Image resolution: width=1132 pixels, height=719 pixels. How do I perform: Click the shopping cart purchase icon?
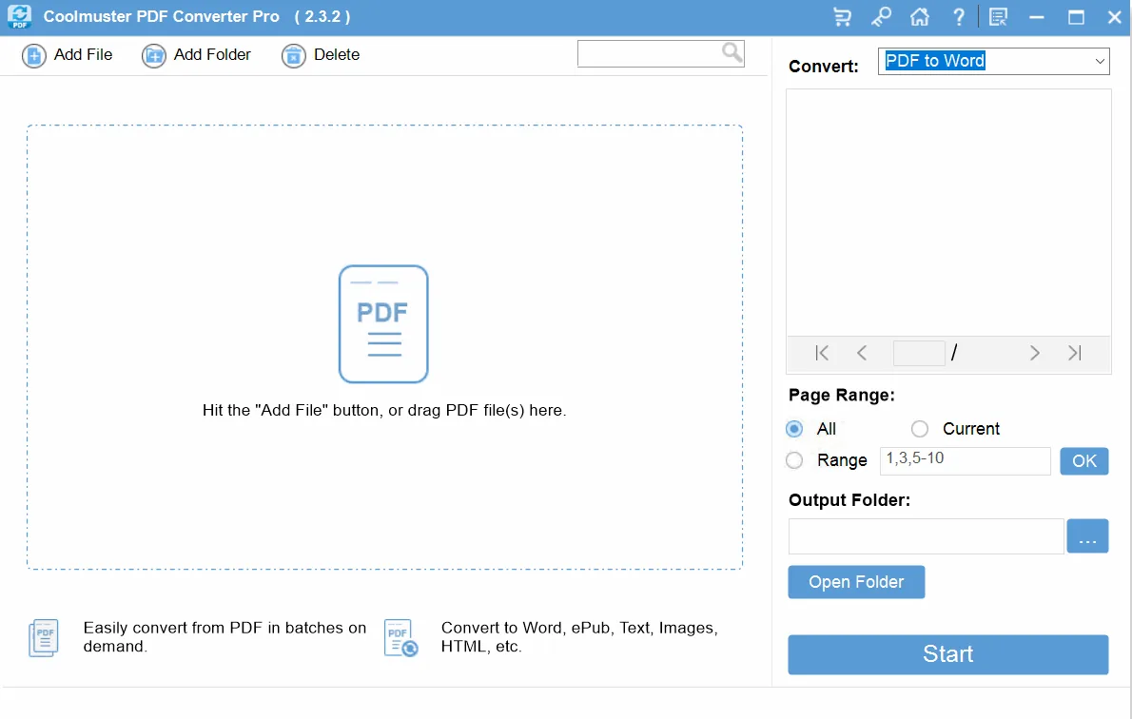843,16
